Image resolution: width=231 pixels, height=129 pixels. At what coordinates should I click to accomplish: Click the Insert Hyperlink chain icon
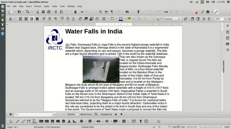[x=166, y=12]
